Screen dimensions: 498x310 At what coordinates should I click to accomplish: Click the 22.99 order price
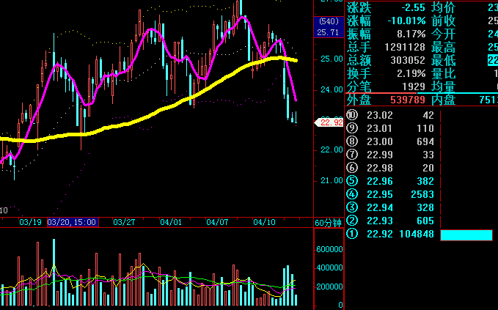(380, 155)
